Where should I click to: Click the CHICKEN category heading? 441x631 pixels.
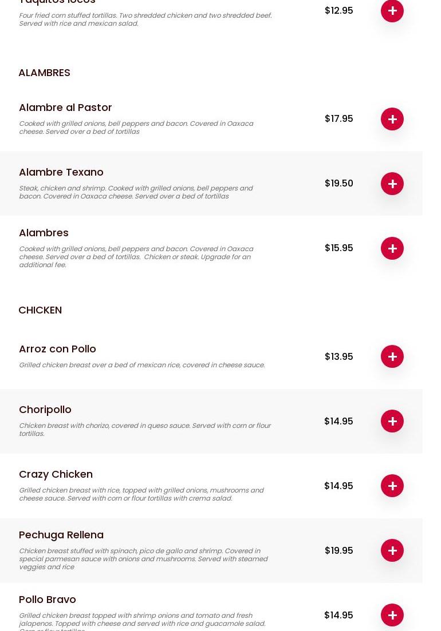tap(40, 310)
